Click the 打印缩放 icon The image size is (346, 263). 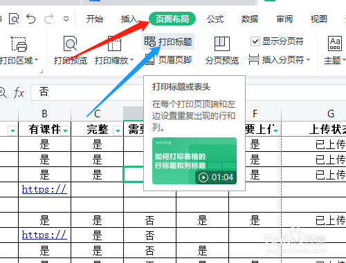pyautogui.click(x=115, y=43)
